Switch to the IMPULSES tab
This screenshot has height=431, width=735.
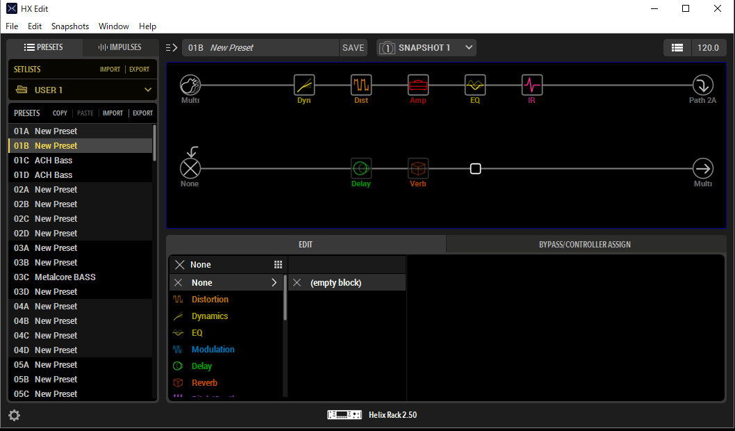tap(120, 47)
